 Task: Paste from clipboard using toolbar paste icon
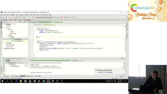(19, 17)
